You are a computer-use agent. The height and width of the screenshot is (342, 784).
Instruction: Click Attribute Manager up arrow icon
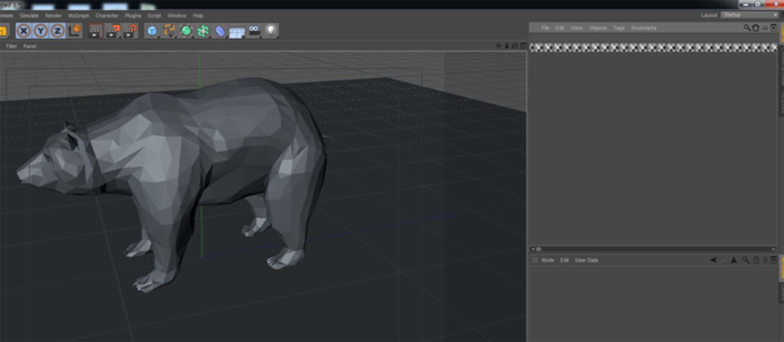(x=734, y=260)
